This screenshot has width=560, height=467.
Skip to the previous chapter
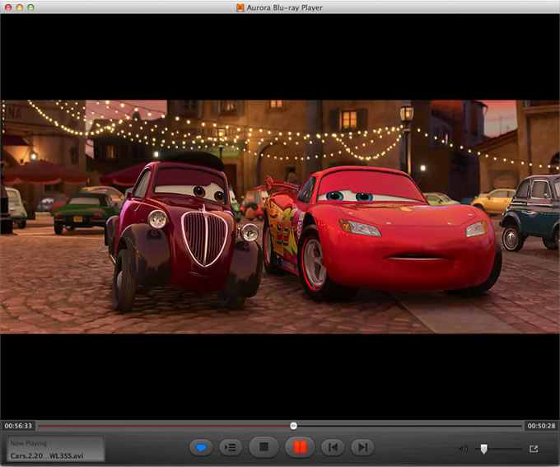coord(332,447)
